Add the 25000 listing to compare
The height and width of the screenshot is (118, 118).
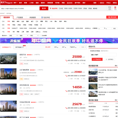83,64
